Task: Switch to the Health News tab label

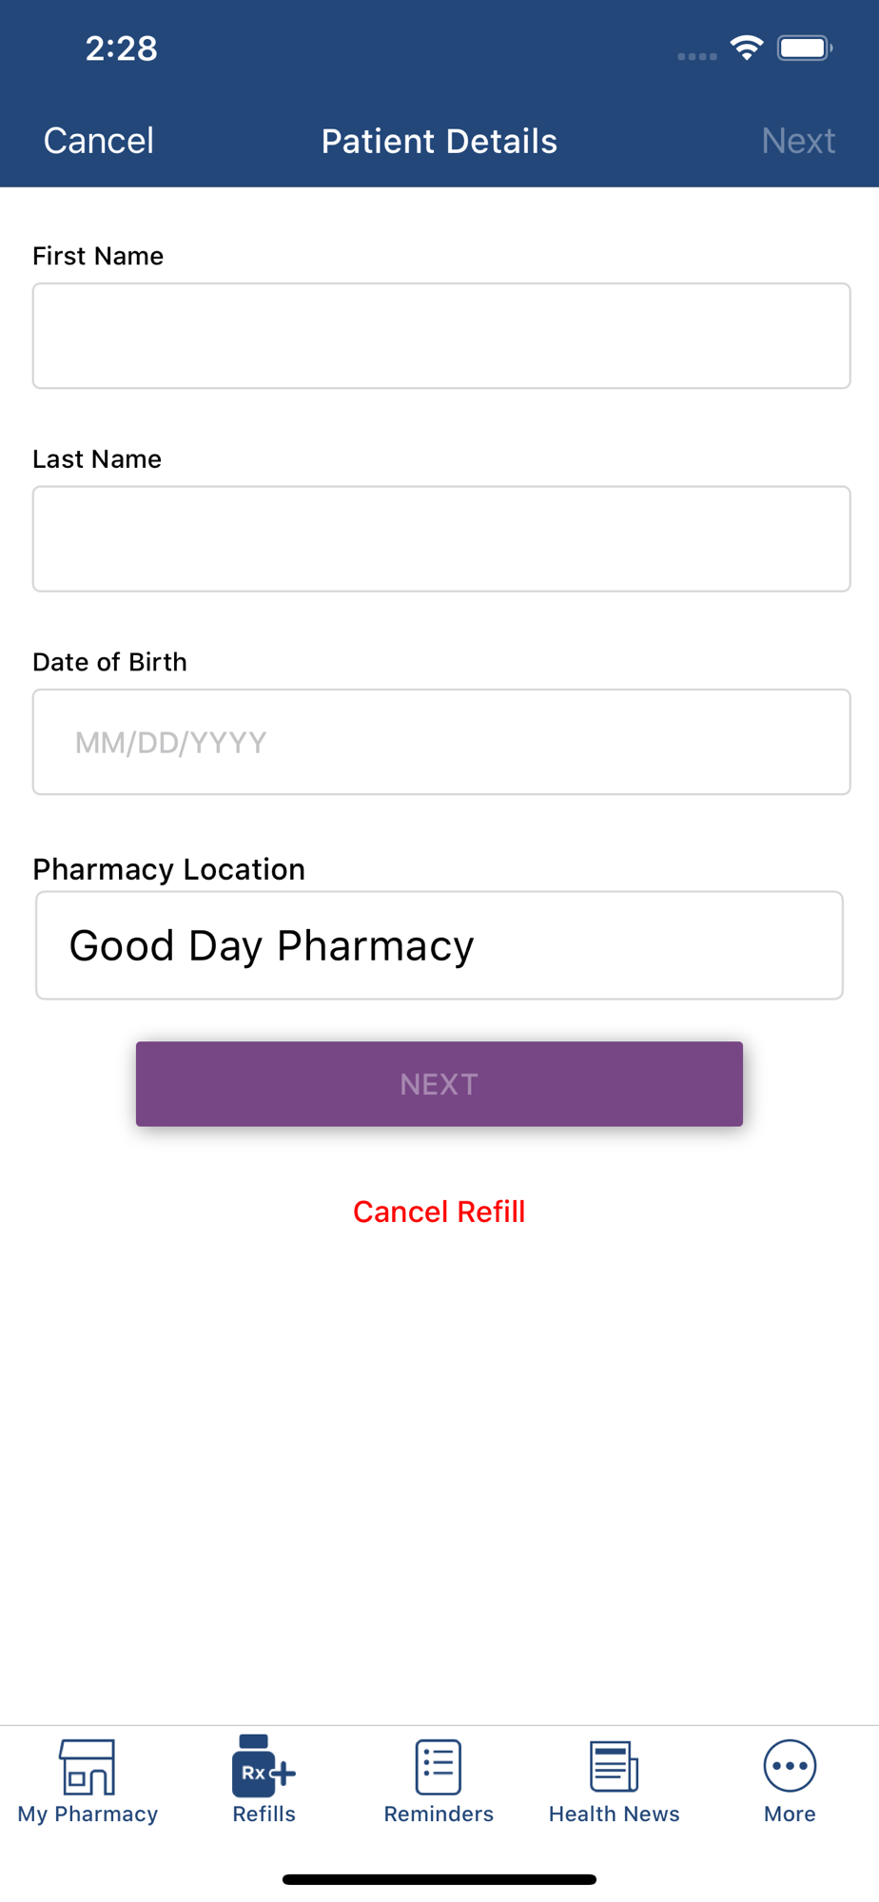Action: (x=614, y=1814)
